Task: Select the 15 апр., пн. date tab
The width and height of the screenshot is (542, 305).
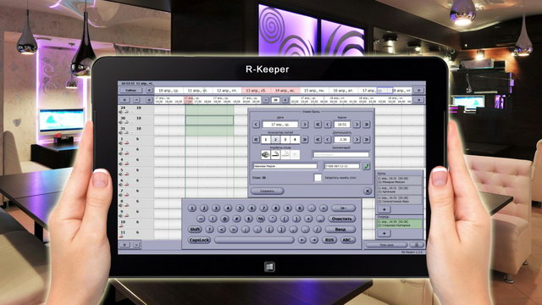Action: (x=314, y=91)
